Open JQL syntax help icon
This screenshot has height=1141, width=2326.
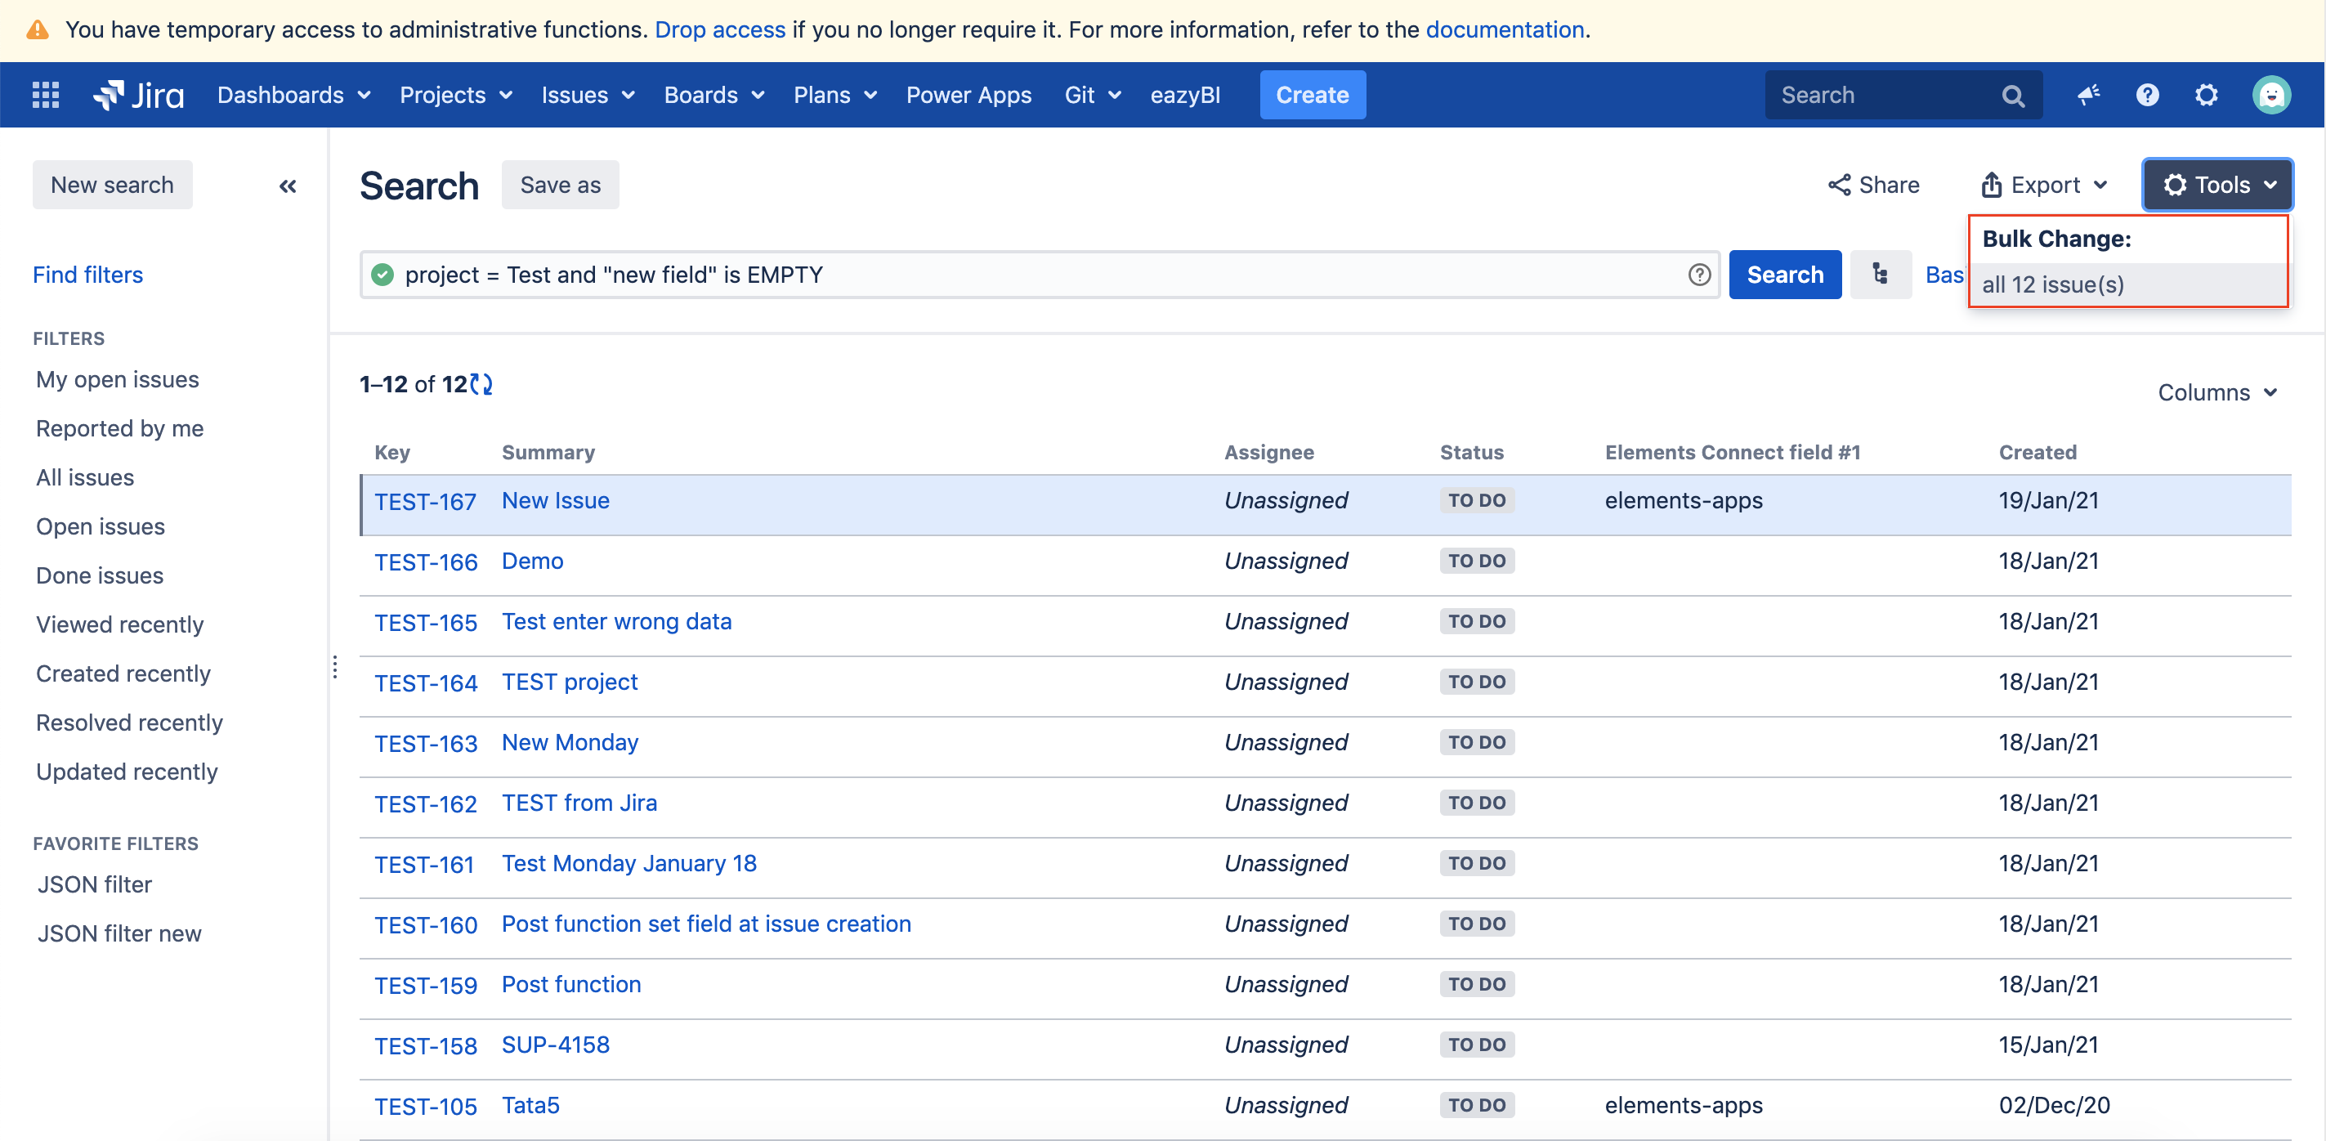coord(1698,275)
